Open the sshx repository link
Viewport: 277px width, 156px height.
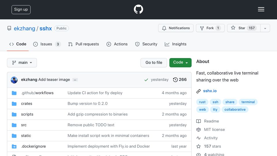pos(46,29)
